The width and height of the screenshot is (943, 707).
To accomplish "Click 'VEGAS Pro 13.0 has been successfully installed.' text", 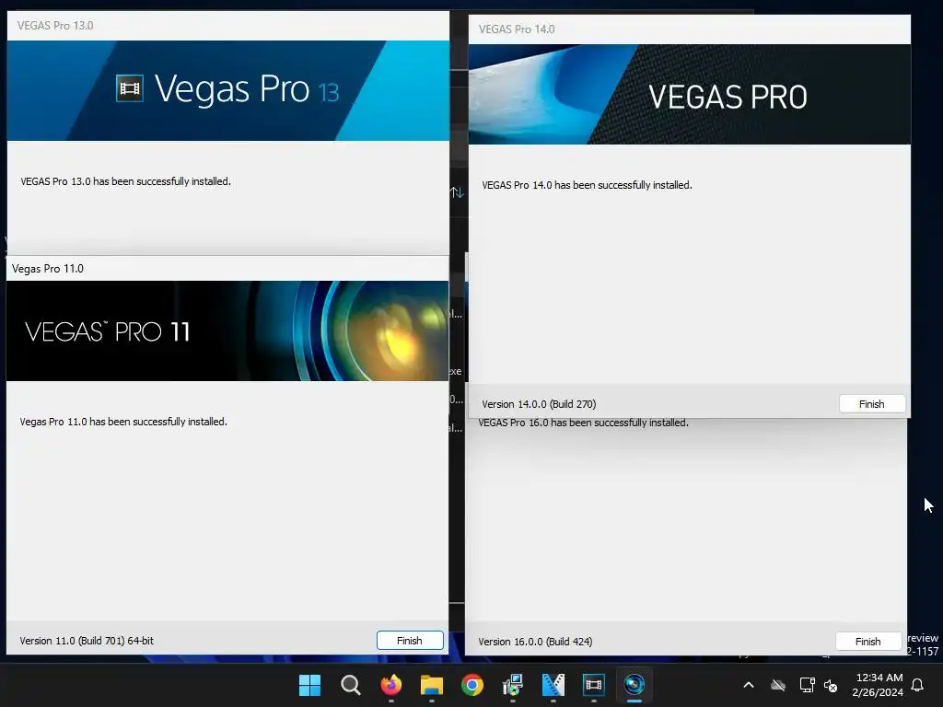I will (125, 181).
